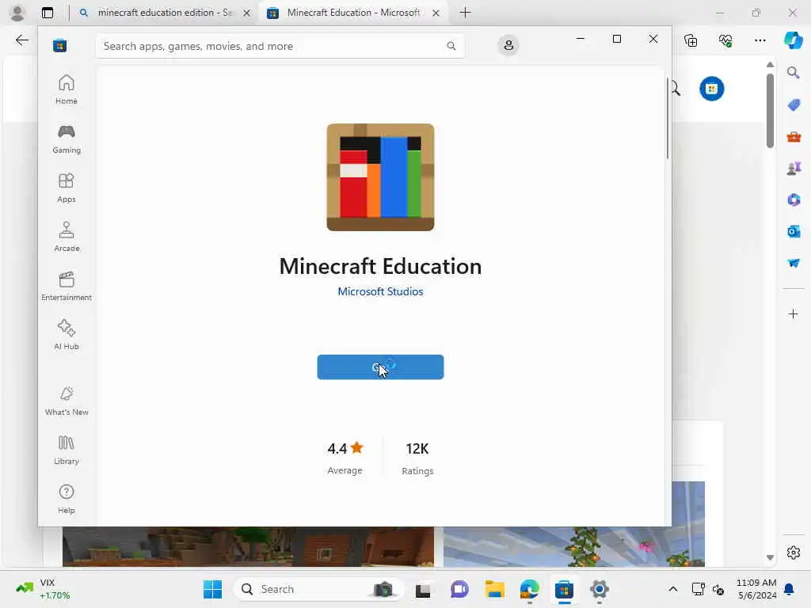The image size is (811, 608).
Task: Open Help in the Store sidebar
Action: [67, 499]
